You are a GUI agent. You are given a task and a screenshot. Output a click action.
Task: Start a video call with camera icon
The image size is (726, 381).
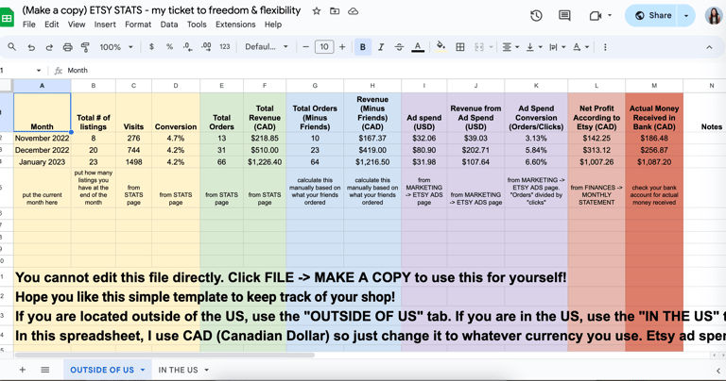pyautogui.click(x=596, y=16)
